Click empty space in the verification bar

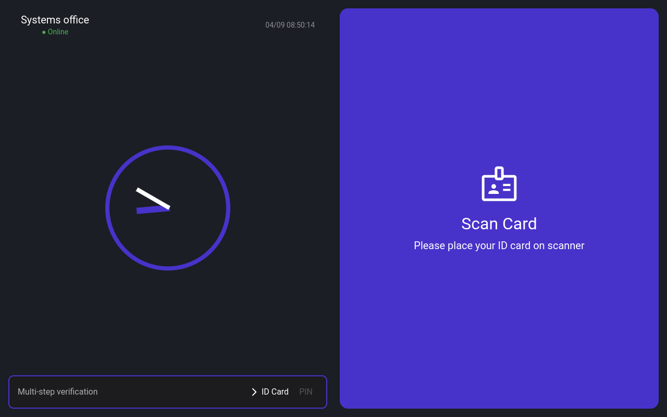[172, 392]
